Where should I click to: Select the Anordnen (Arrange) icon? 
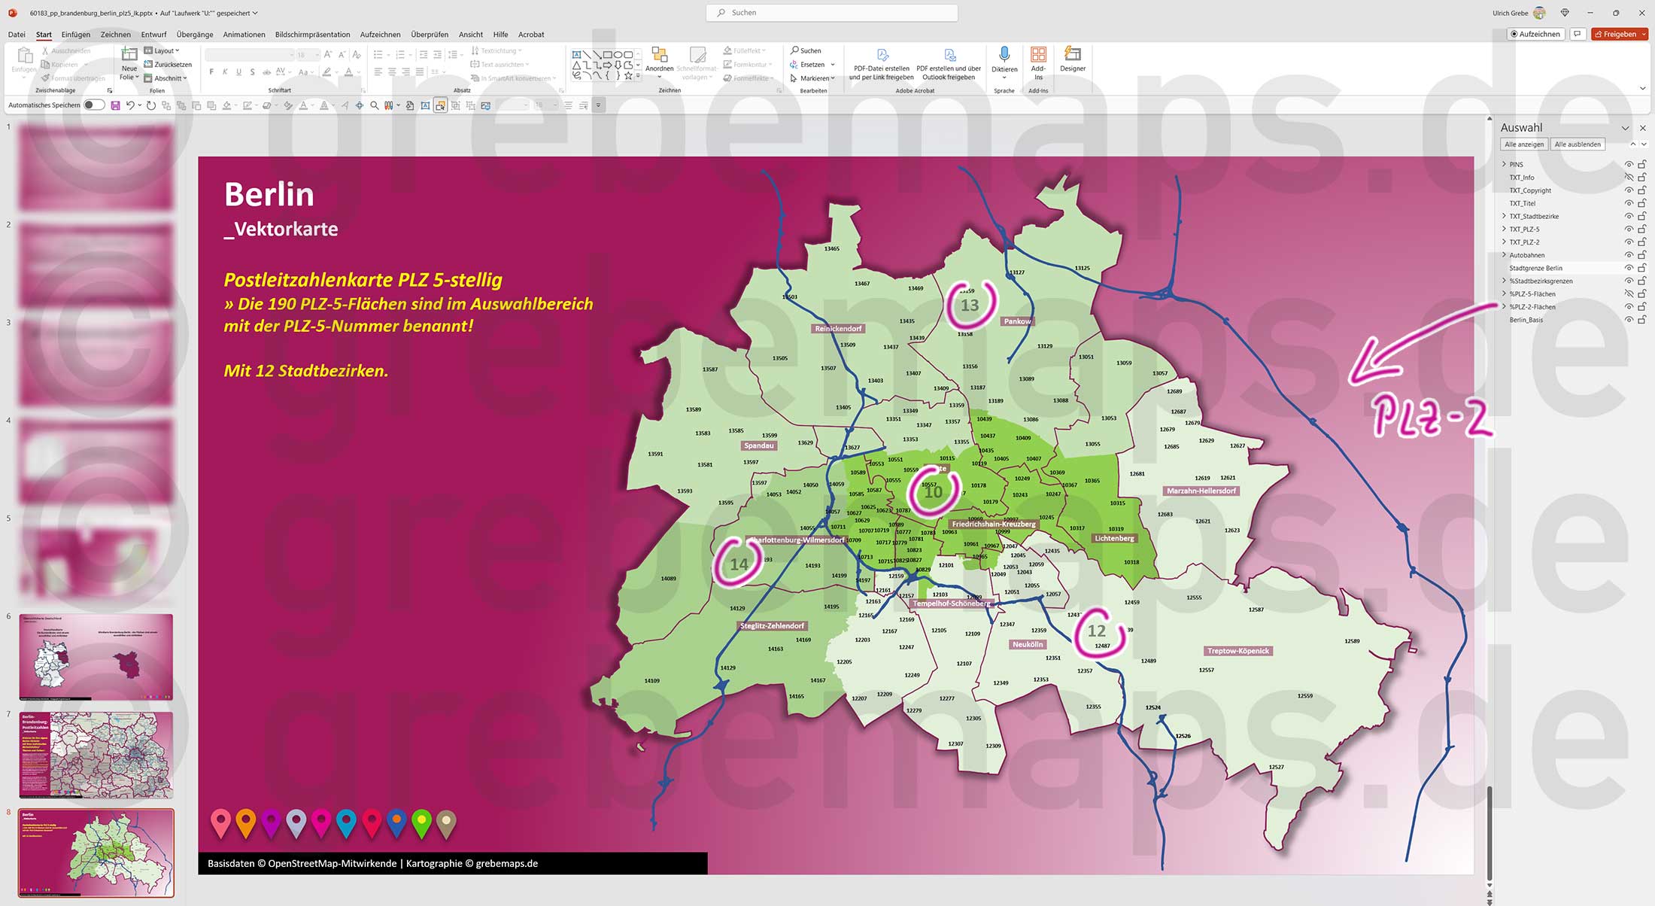[660, 56]
